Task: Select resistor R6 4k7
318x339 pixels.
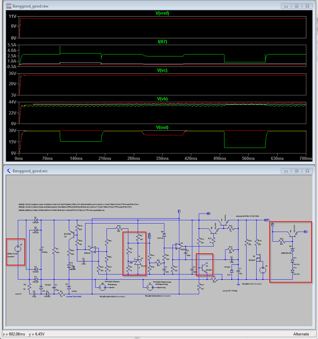Action: 138,238
